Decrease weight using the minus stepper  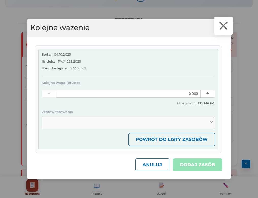point(49,93)
